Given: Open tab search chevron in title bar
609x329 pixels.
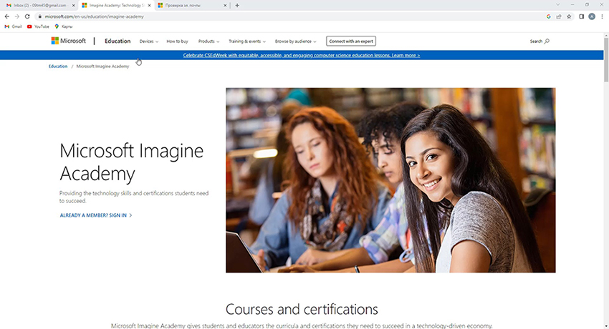Looking at the screenshot, I should 557,5.
